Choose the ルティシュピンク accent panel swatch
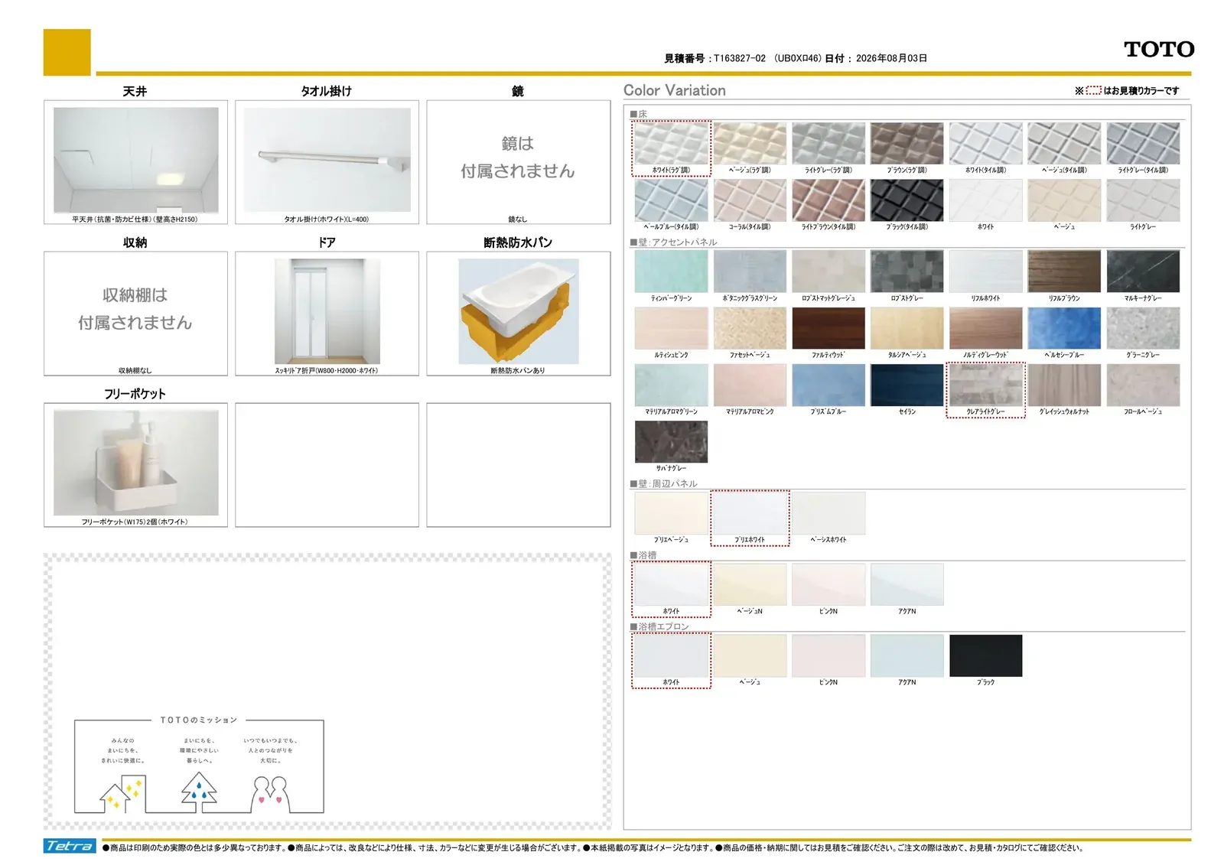1224x865 pixels. click(671, 328)
